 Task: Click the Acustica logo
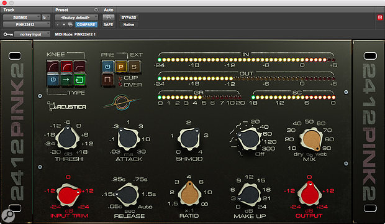[67, 106]
